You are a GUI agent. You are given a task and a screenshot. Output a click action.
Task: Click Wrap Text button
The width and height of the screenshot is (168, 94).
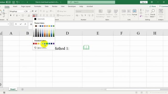pos(62,11)
